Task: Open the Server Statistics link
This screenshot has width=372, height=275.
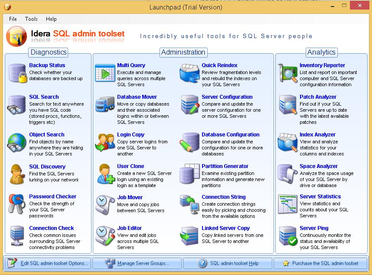Action: (320, 196)
